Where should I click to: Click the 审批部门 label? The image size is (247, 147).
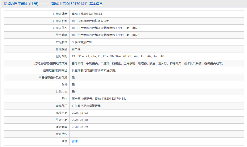[61, 106]
